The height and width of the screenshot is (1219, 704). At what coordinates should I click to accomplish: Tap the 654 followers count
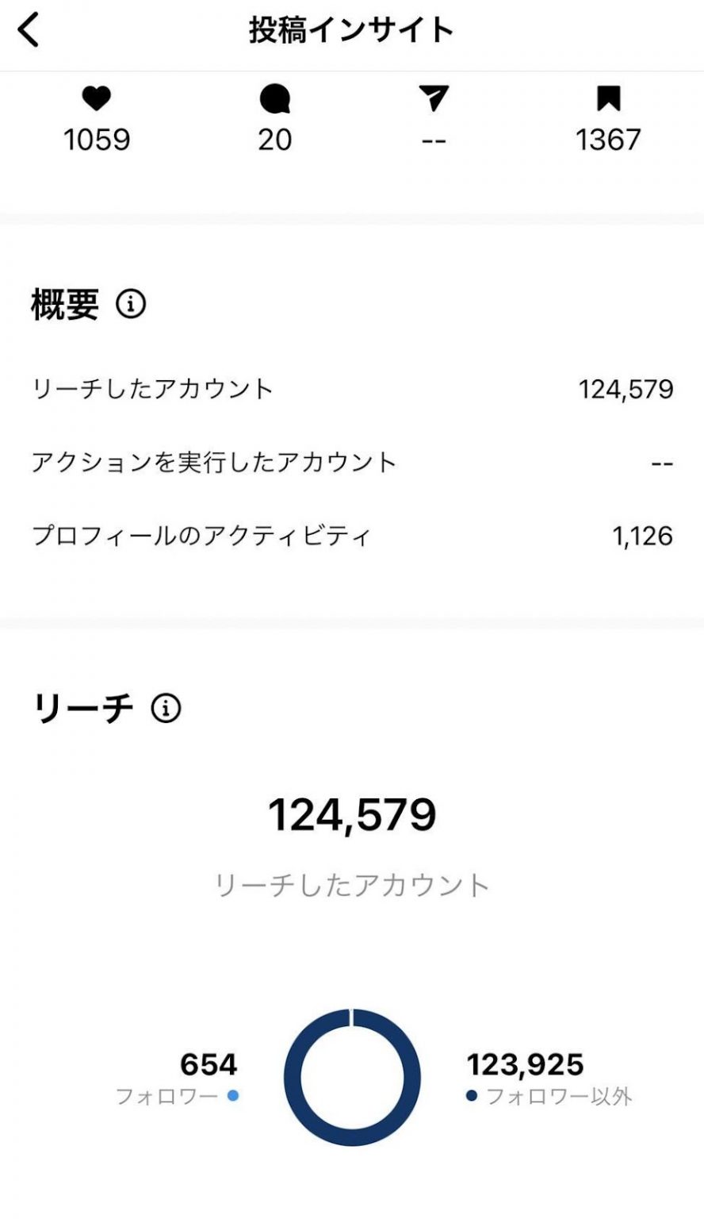click(x=209, y=1063)
